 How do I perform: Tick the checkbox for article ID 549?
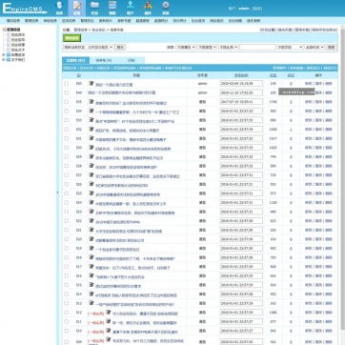click(x=67, y=92)
